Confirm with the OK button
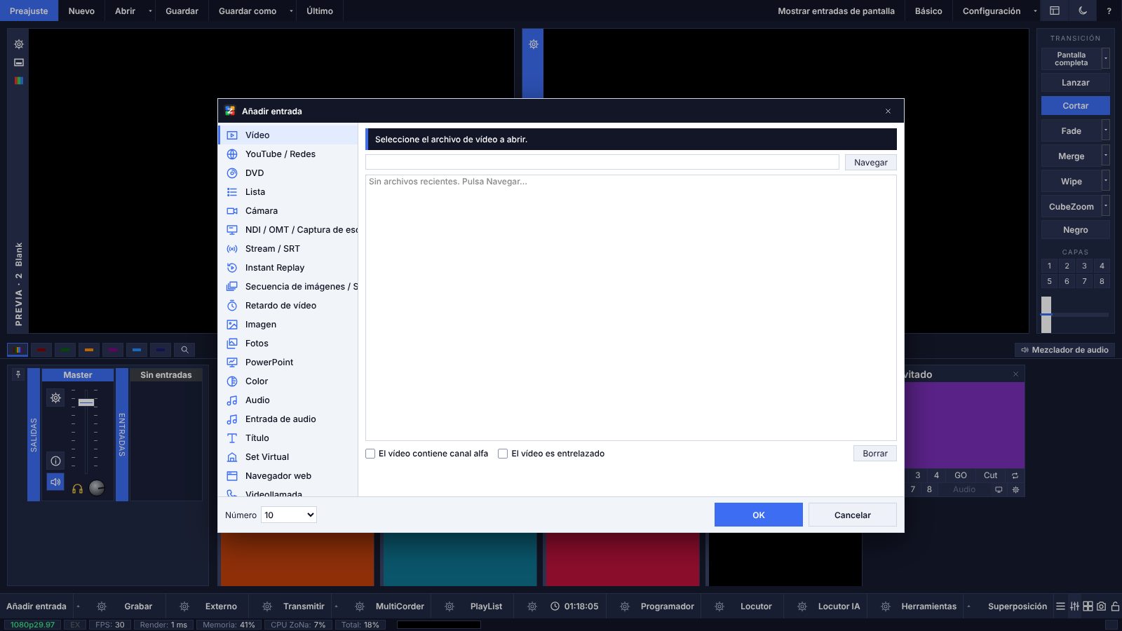The image size is (1122, 631). click(759, 515)
